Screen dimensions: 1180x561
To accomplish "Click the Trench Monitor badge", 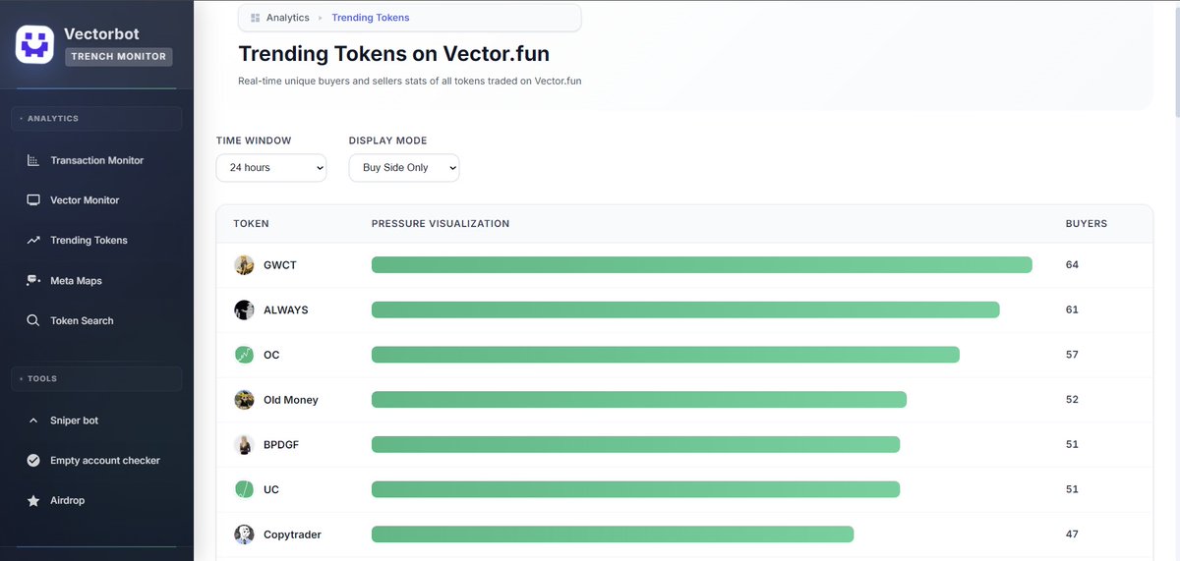I will [x=119, y=57].
